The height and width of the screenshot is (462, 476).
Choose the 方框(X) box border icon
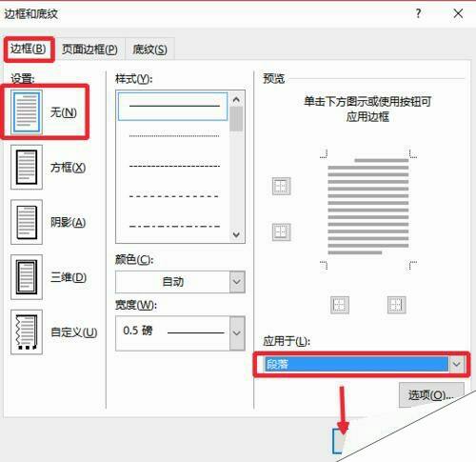tap(27, 167)
